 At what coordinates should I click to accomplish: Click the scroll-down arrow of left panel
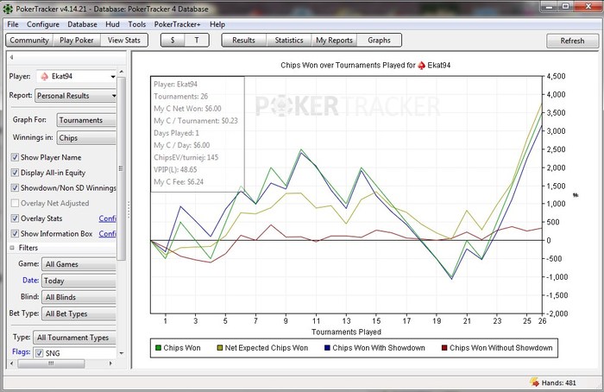pos(122,353)
